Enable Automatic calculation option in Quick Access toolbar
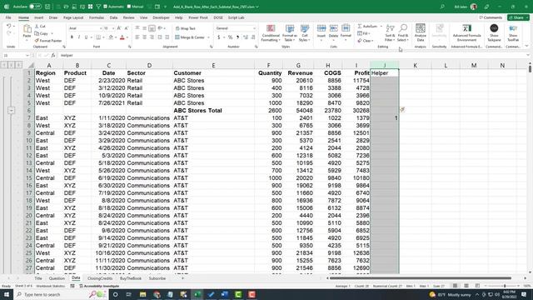This screenshot has width=533, height=300. [113, 7]
